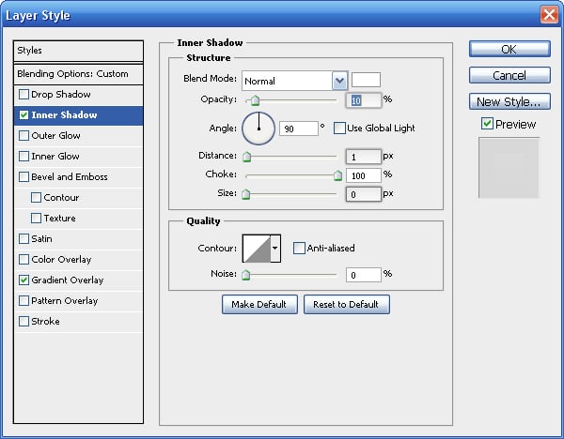
Task: Click the New Style... button
Action: click(x=509, y=101)
